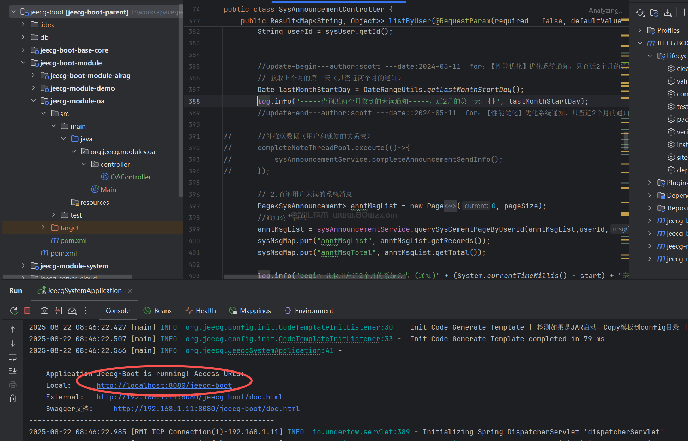Run the Maven verify lifecycle goal
Image resolution: width=688 pixels, height=441 pixels.
tap(677, 132)
